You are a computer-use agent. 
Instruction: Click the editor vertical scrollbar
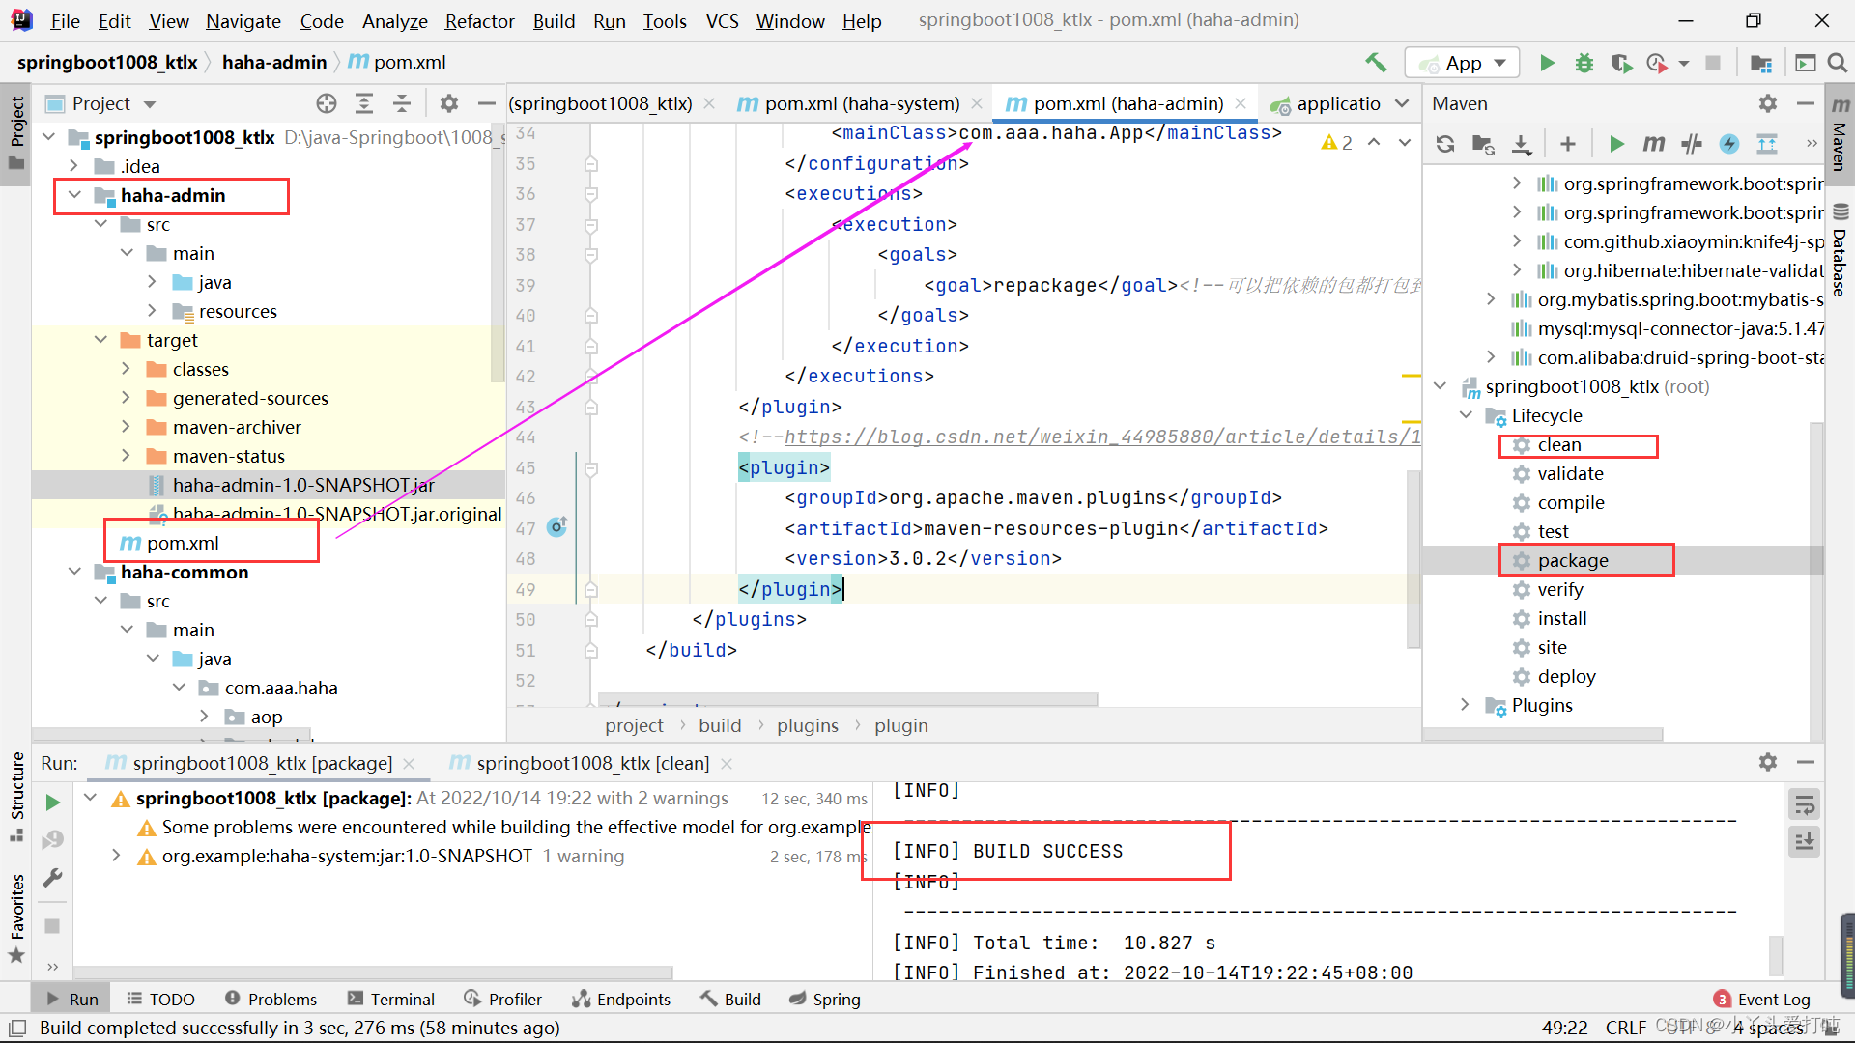pyautogui.click(x=1413, y=560)
